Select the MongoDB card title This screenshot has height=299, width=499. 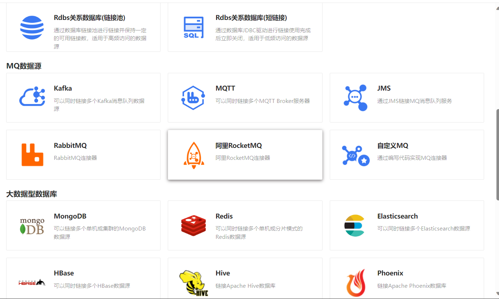tap(70, 216)
